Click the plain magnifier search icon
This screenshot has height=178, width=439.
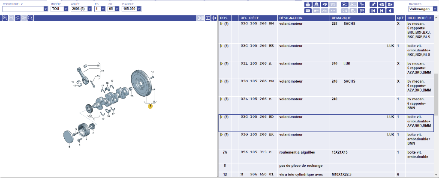tap(30, 18)
